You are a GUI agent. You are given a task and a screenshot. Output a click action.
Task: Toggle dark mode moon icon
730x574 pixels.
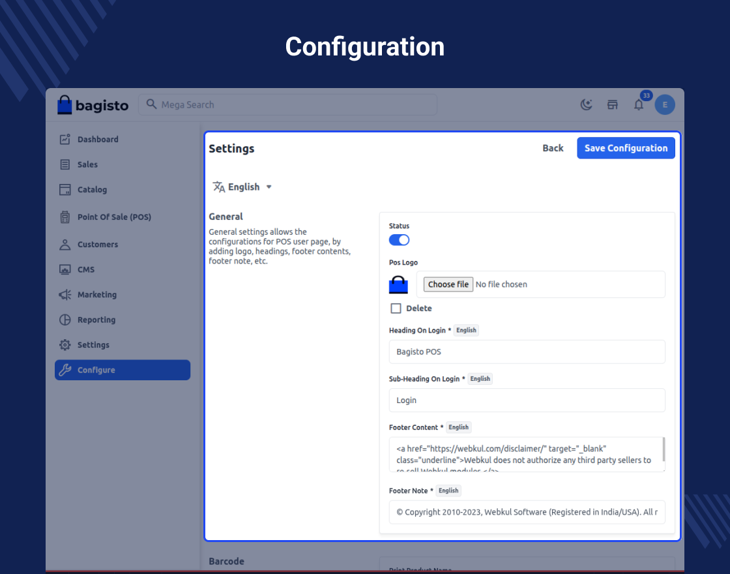(587, 105)
